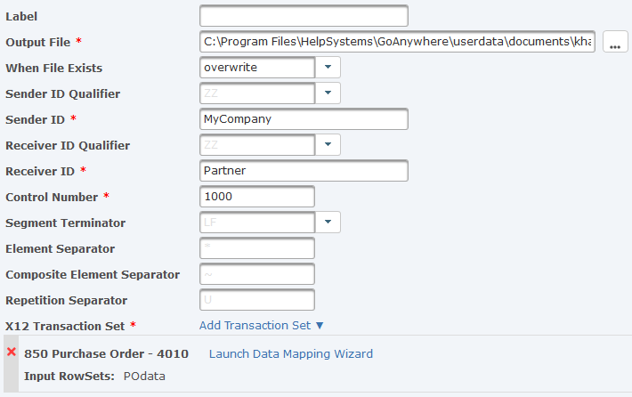Click the Repetition Separator input box

pos(257,300)
